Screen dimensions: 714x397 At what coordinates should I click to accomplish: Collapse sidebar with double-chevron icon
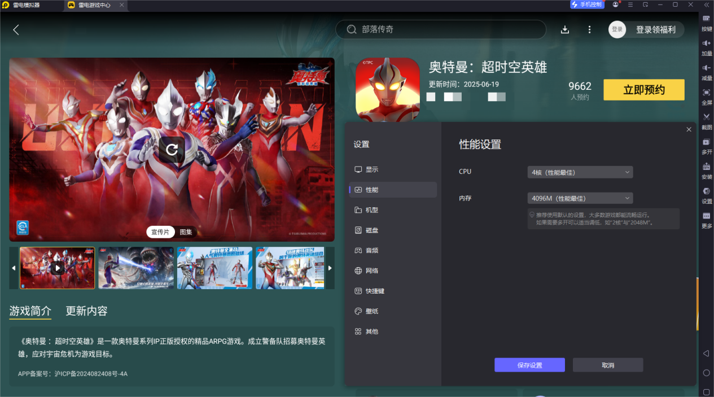pos(706,5)
